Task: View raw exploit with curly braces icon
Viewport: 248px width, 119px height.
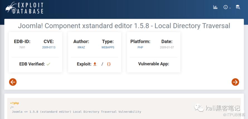Action: click(109, 64)
